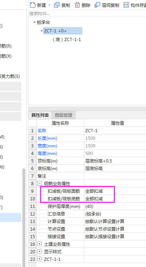Select row number 5 in property list
Viewport: 146px width, 267px height.
tap(33, 161)
